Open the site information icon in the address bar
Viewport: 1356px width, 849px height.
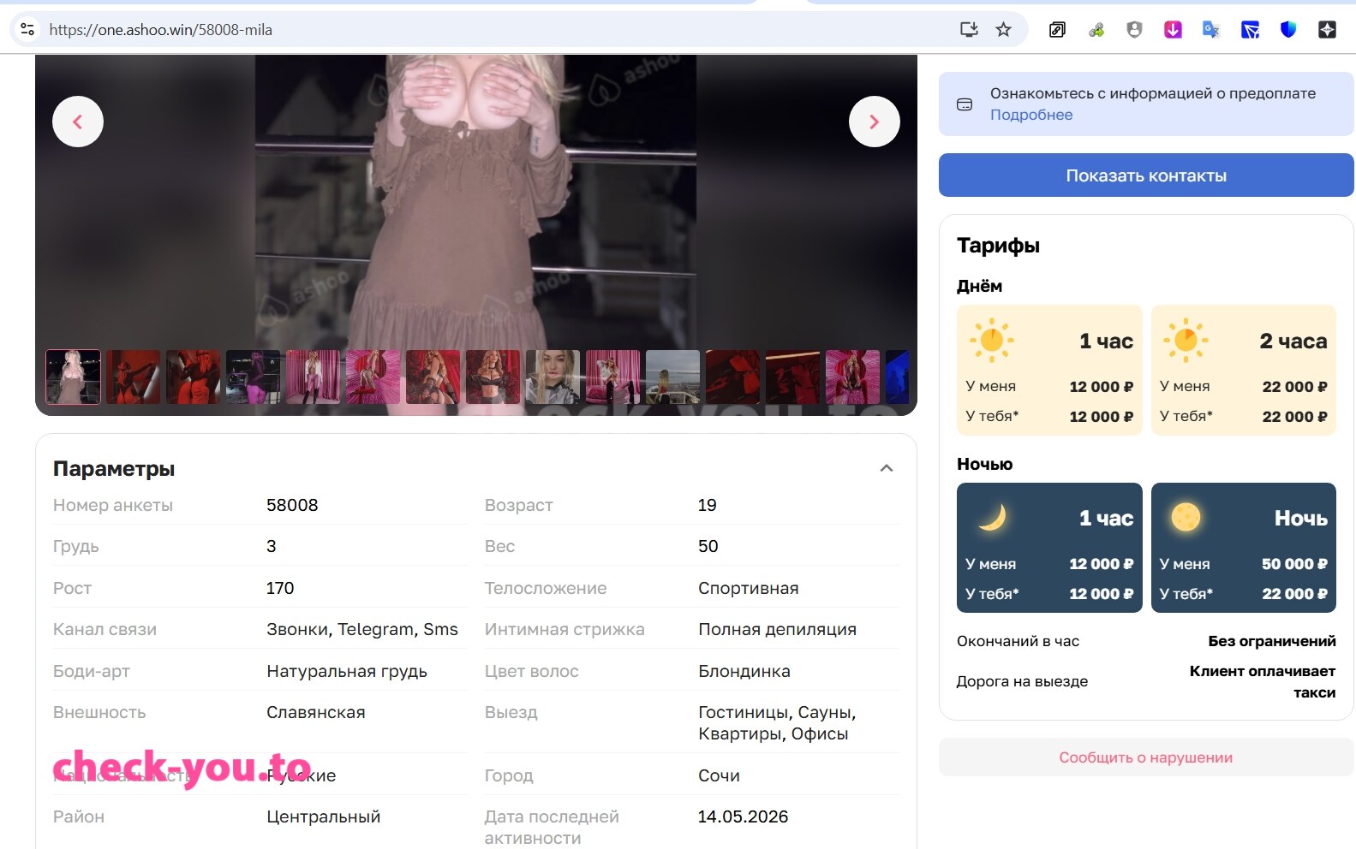coord(27,30)
